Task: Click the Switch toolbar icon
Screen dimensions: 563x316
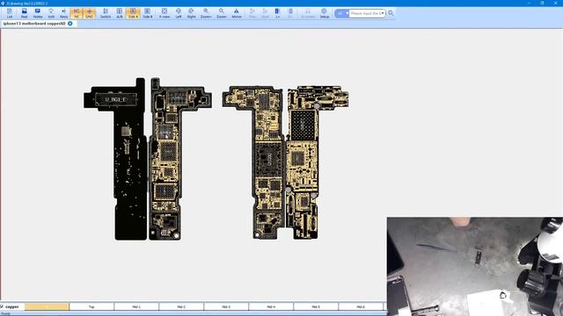Action: pos(106,13)
